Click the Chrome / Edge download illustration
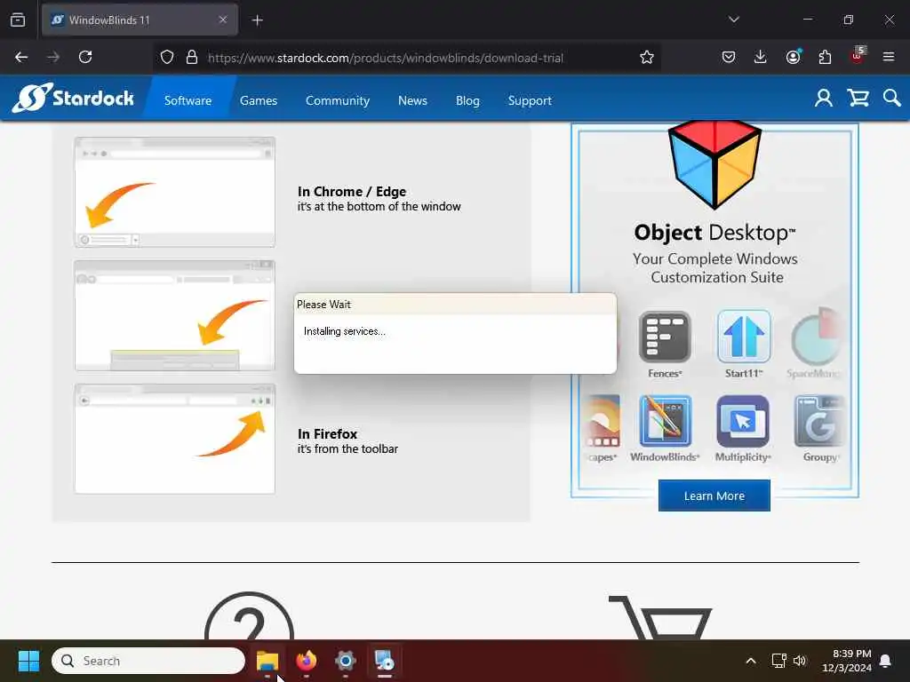Image resolution: width=910 pixels, height=682 pixels. pyautogui.click(x=175, y=192)
